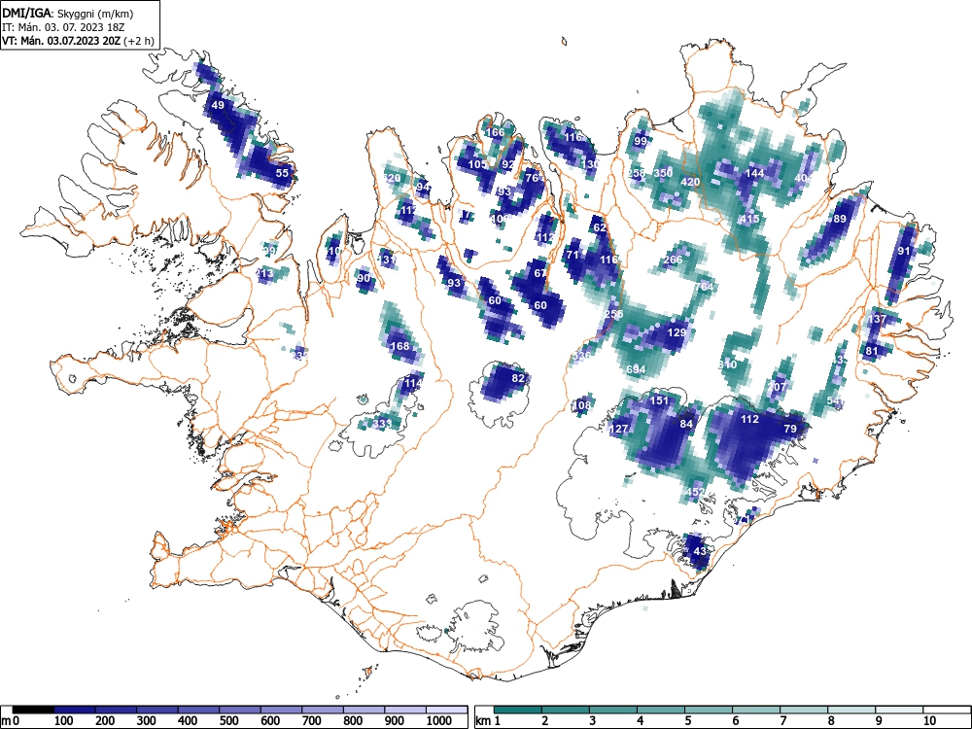Image resolution: width=972 pixels, height=729 pixels.
Task: Select the 127 visibility value
Action: (x=618, y=429)
